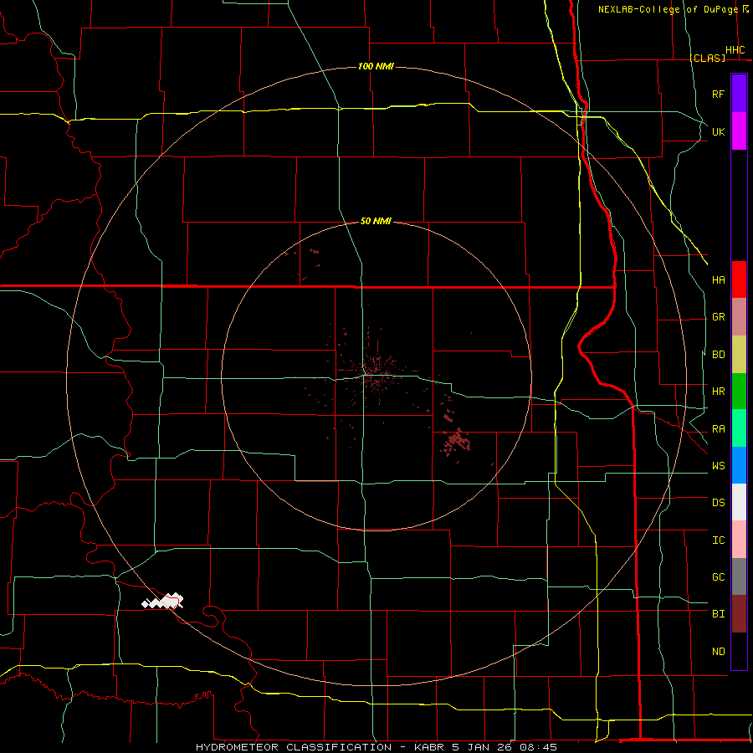The width and height of the screenshot is (753, 753).
Task: Click the red HA legend color swatch
Action: point(739,279)
